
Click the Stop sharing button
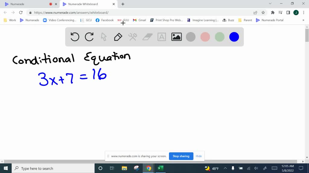coord(181,156)
